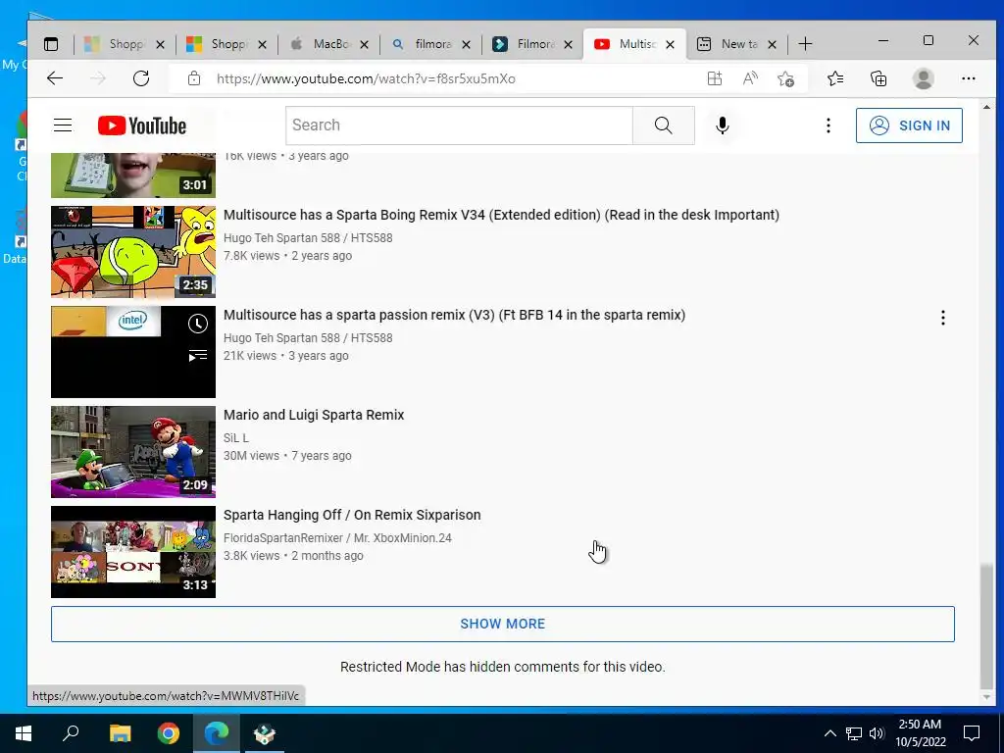Open Edge Settings and more menu

[968, 78]
